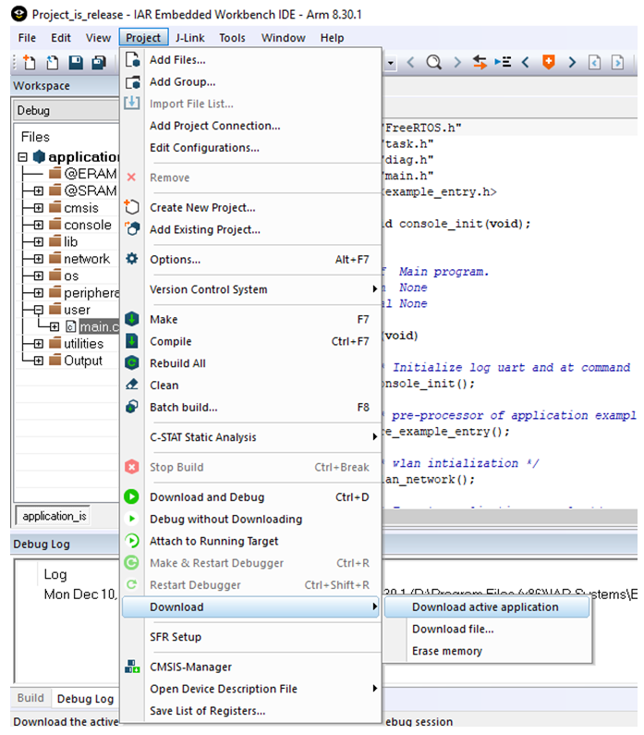Click the orange bookmark toggle icon

tap(549, 62)
